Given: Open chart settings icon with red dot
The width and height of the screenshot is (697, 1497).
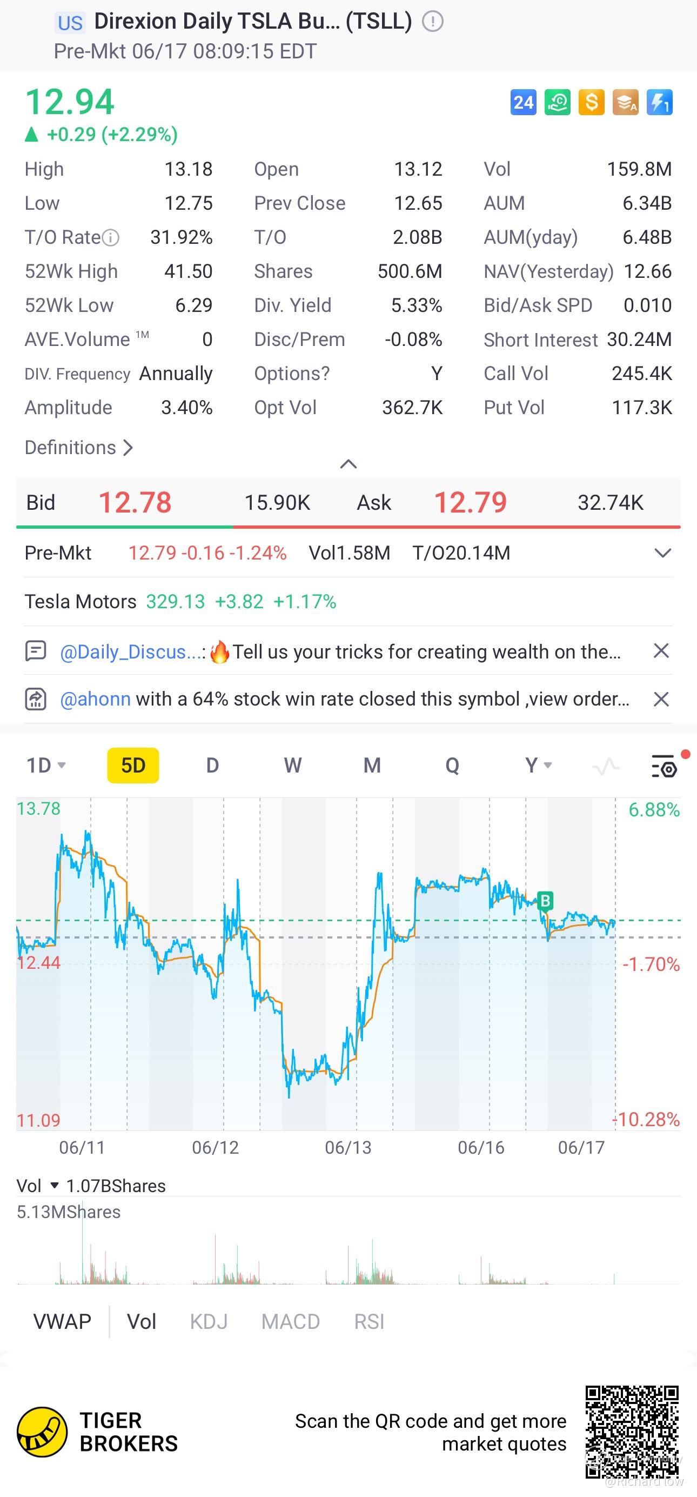Looking at the screenshot, I should pyautogui.click(x=664, y=766).
